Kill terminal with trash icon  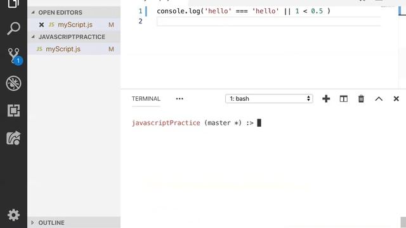361,99
